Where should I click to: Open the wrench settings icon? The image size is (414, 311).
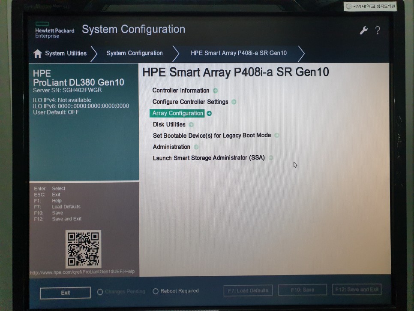tap(363, 30)
